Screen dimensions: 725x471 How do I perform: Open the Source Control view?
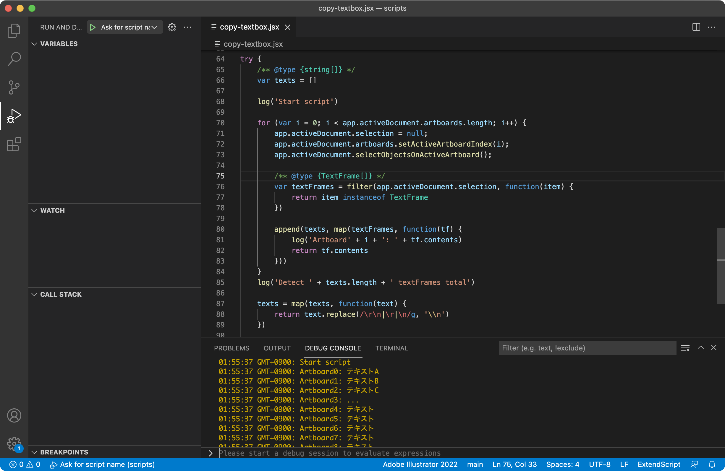[14, 87]
